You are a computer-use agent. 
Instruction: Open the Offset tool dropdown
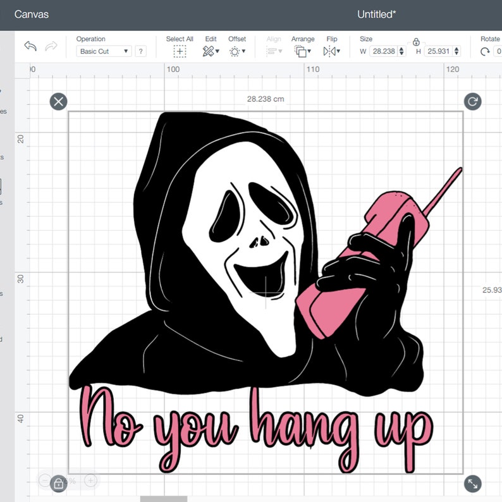click(237, 51)
